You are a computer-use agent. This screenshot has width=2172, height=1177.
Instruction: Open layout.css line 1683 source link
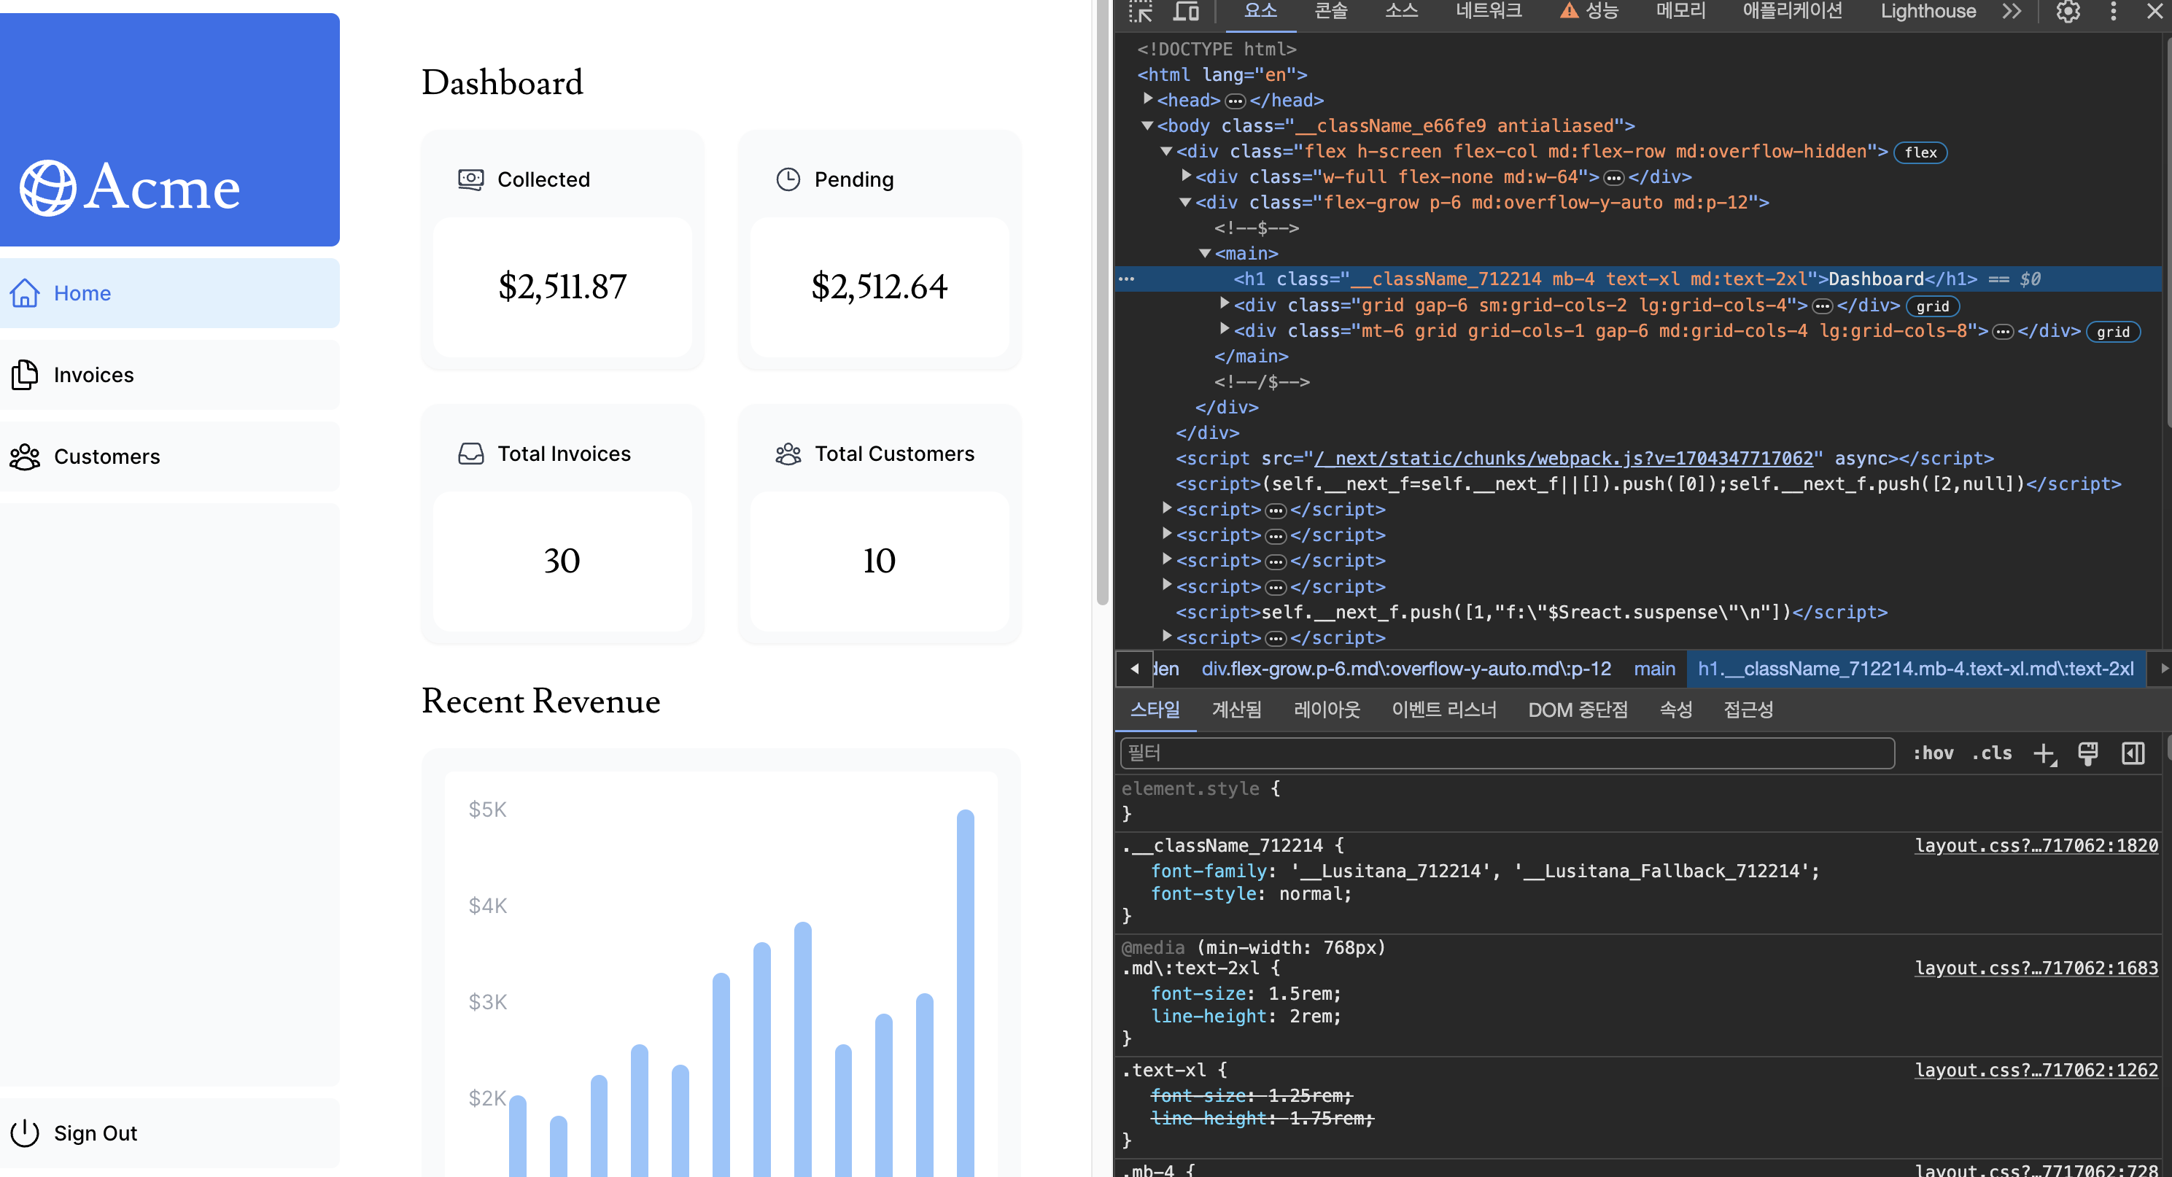2036,968
